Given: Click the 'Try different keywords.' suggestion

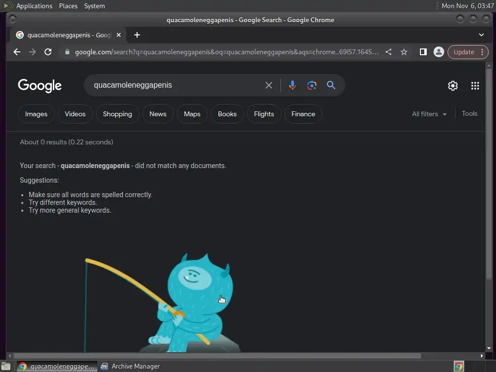Looking at the screenshot, I should (x=62, y=202).
